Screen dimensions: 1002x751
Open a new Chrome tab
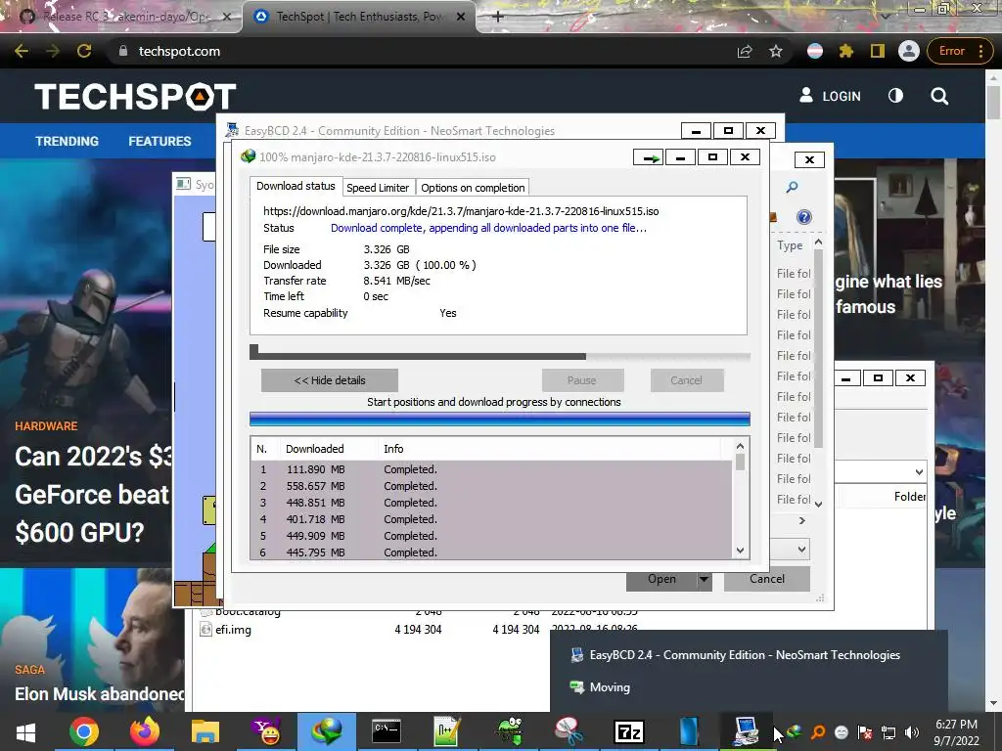coord(498,17)
